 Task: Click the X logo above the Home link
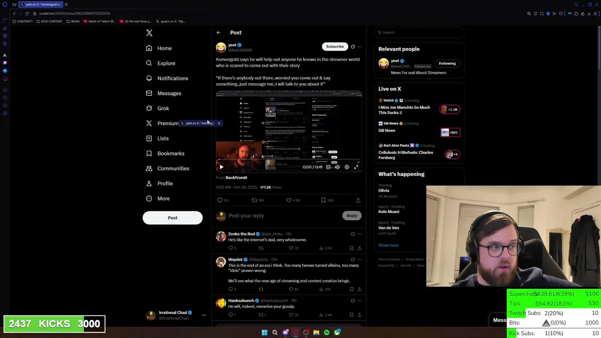[149, 33]
